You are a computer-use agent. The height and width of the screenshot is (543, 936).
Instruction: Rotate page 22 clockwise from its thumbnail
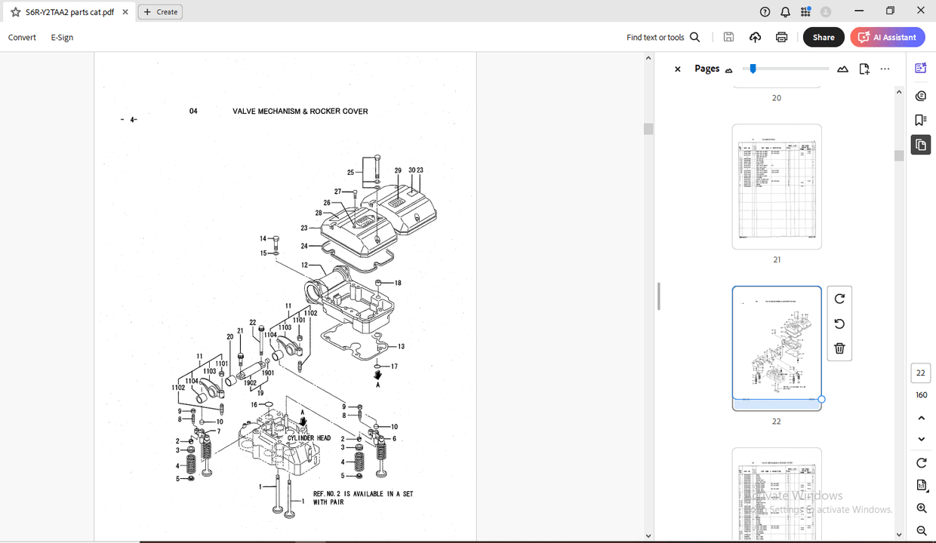[839, 299]
